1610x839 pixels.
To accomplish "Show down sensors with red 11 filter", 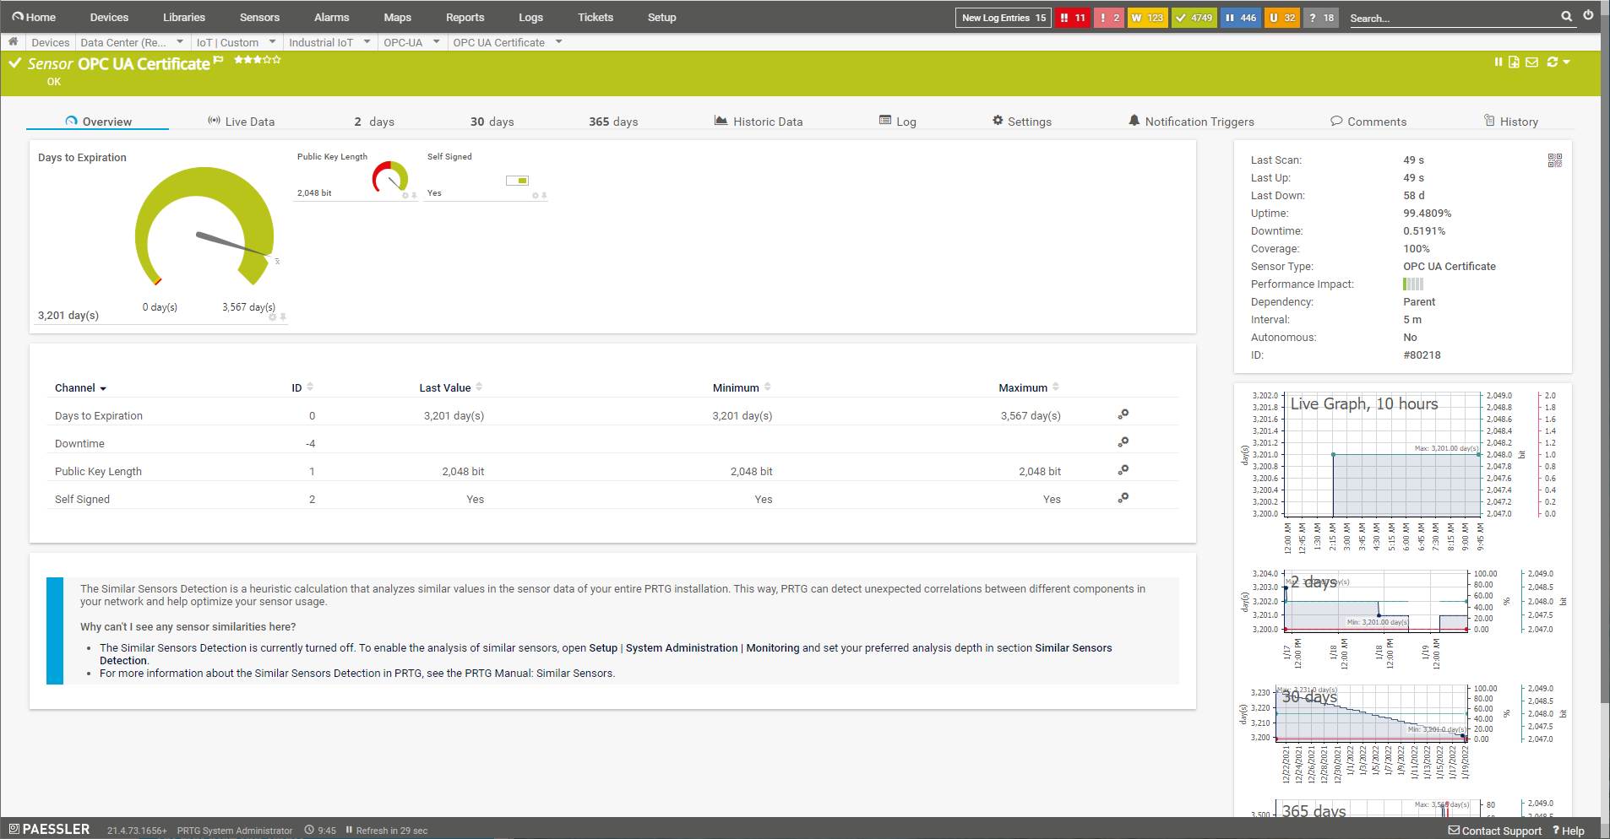I will [x=1073, y=18].
